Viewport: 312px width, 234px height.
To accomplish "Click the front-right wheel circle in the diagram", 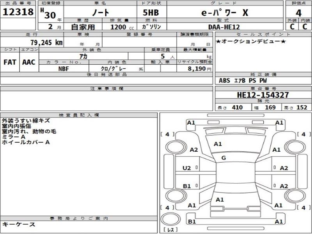I will 295,147.
